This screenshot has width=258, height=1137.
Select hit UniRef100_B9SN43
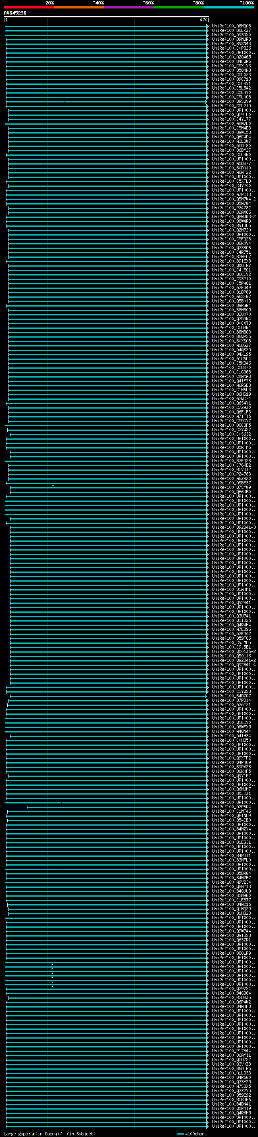tap(231, 44)
